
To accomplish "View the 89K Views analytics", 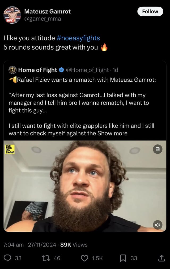I will coord(74,245).
